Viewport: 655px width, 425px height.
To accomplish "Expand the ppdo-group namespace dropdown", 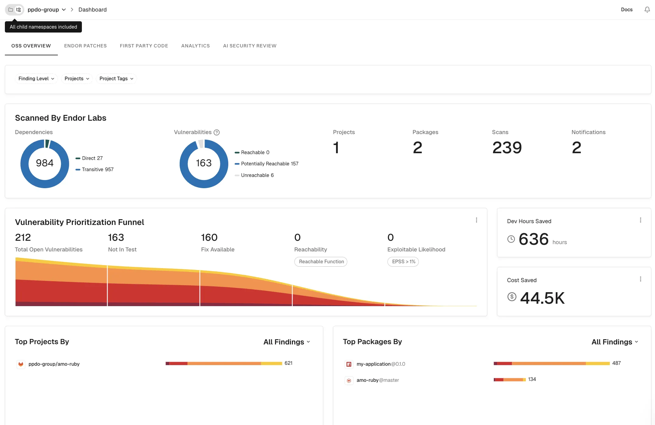I will click(x=47, y=10).
